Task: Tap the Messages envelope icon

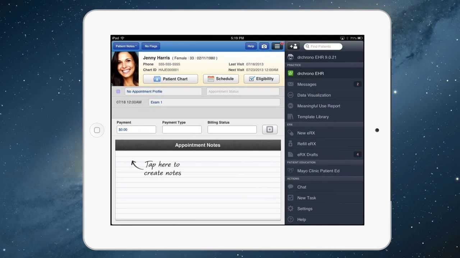Action: click(x=290, y=84)
